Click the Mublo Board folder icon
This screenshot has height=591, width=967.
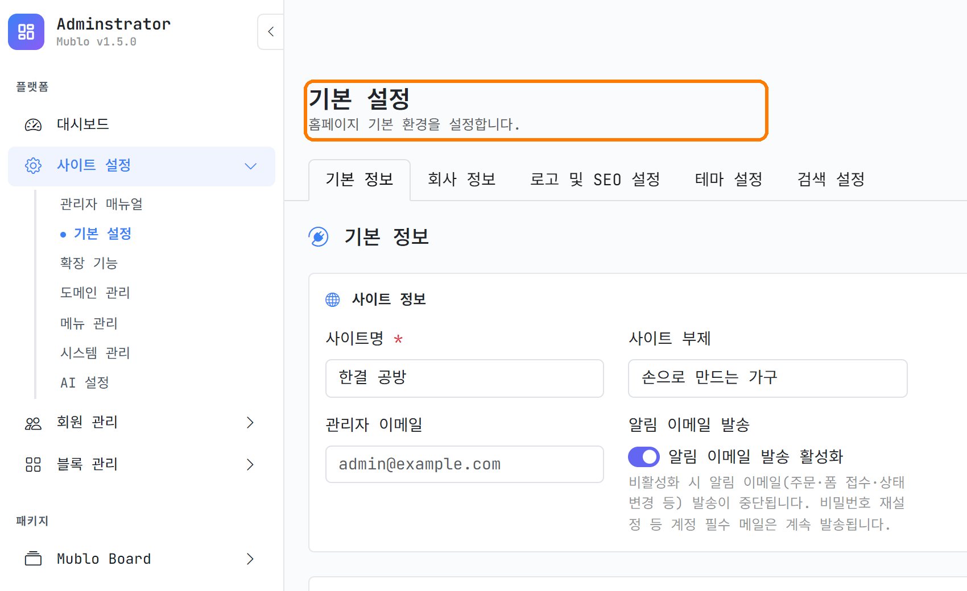coord(33,559)
